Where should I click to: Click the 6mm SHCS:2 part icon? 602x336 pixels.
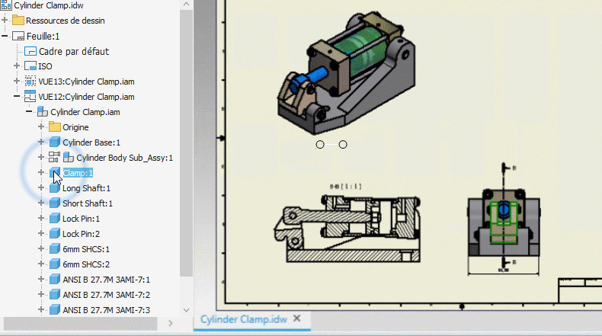tap(55, 264)
